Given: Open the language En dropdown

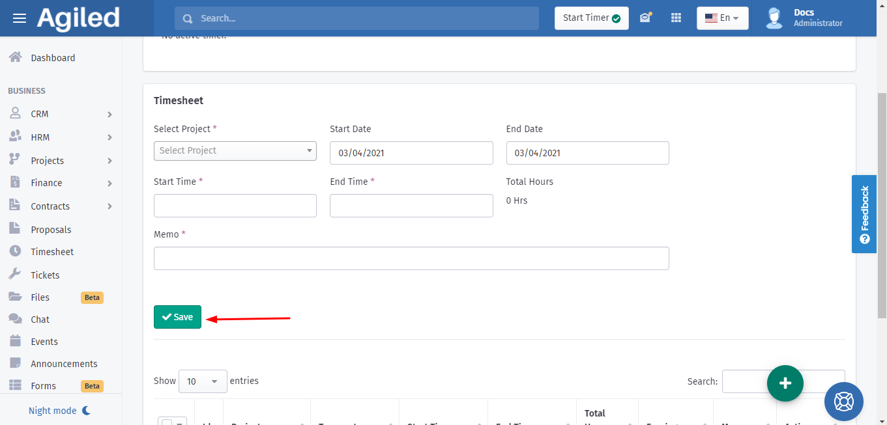Looking at the screenshot, I should click(x=722, y=18).
